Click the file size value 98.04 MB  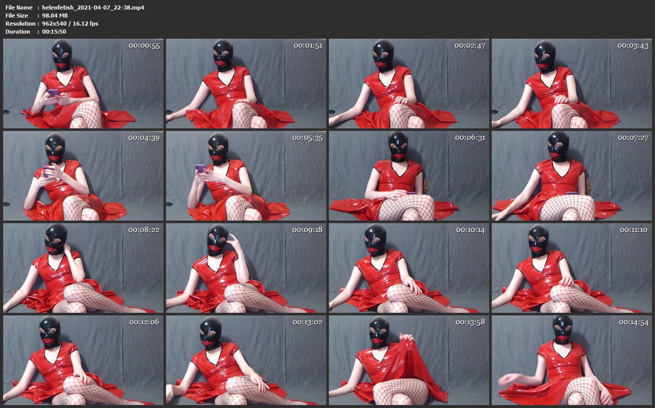[55, 16]
